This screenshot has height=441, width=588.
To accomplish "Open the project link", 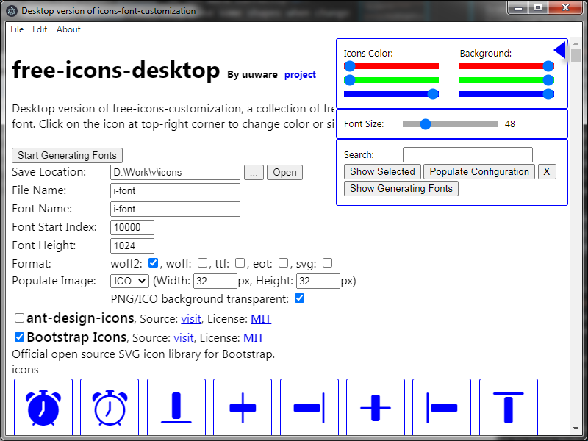I will (300, 75).
